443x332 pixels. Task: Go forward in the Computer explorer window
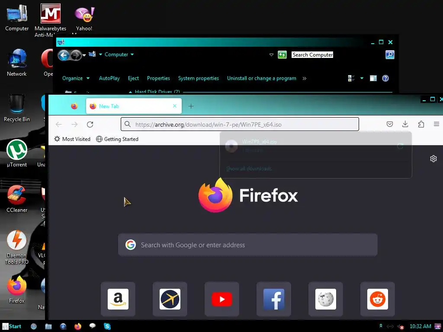click(76, 55)
